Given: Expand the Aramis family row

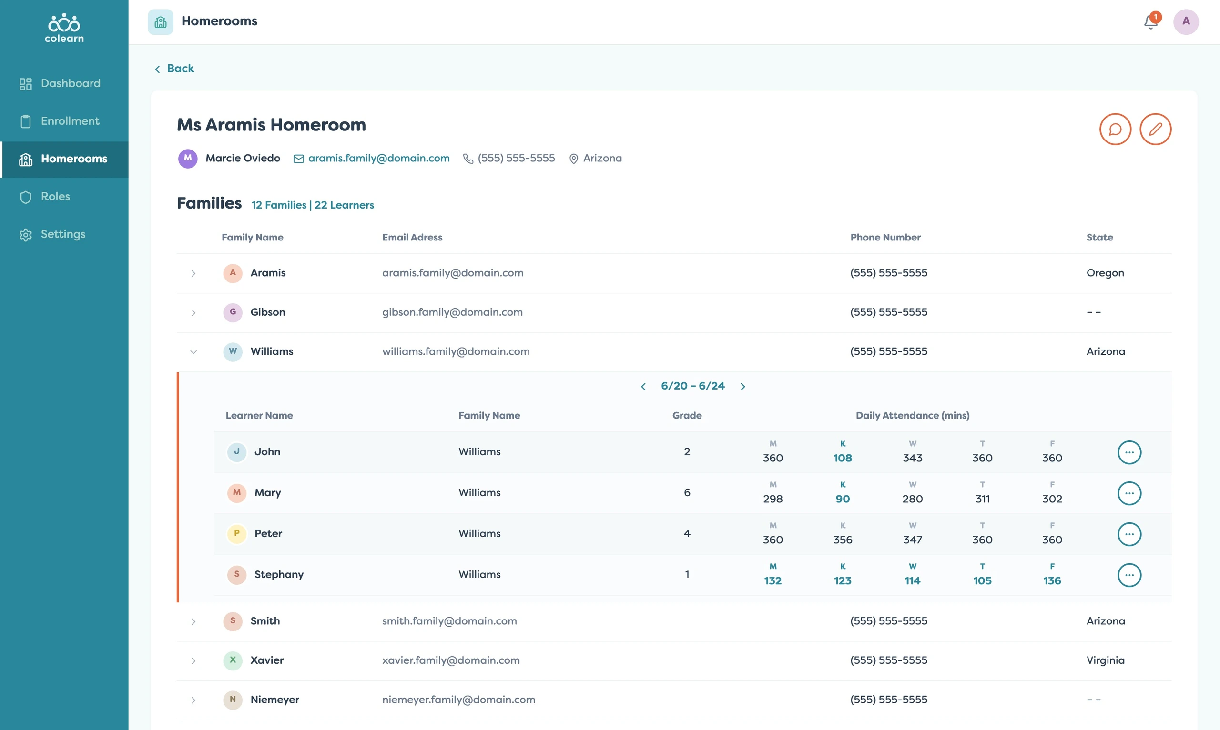Looking at the screenshot, I should click(x=193, y=273).
